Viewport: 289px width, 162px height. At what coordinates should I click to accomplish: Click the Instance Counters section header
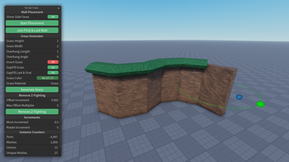click(x=32, y=132)
